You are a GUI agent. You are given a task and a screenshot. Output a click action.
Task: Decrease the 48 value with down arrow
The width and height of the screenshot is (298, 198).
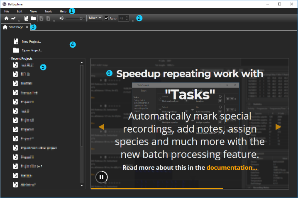[127, 19]
